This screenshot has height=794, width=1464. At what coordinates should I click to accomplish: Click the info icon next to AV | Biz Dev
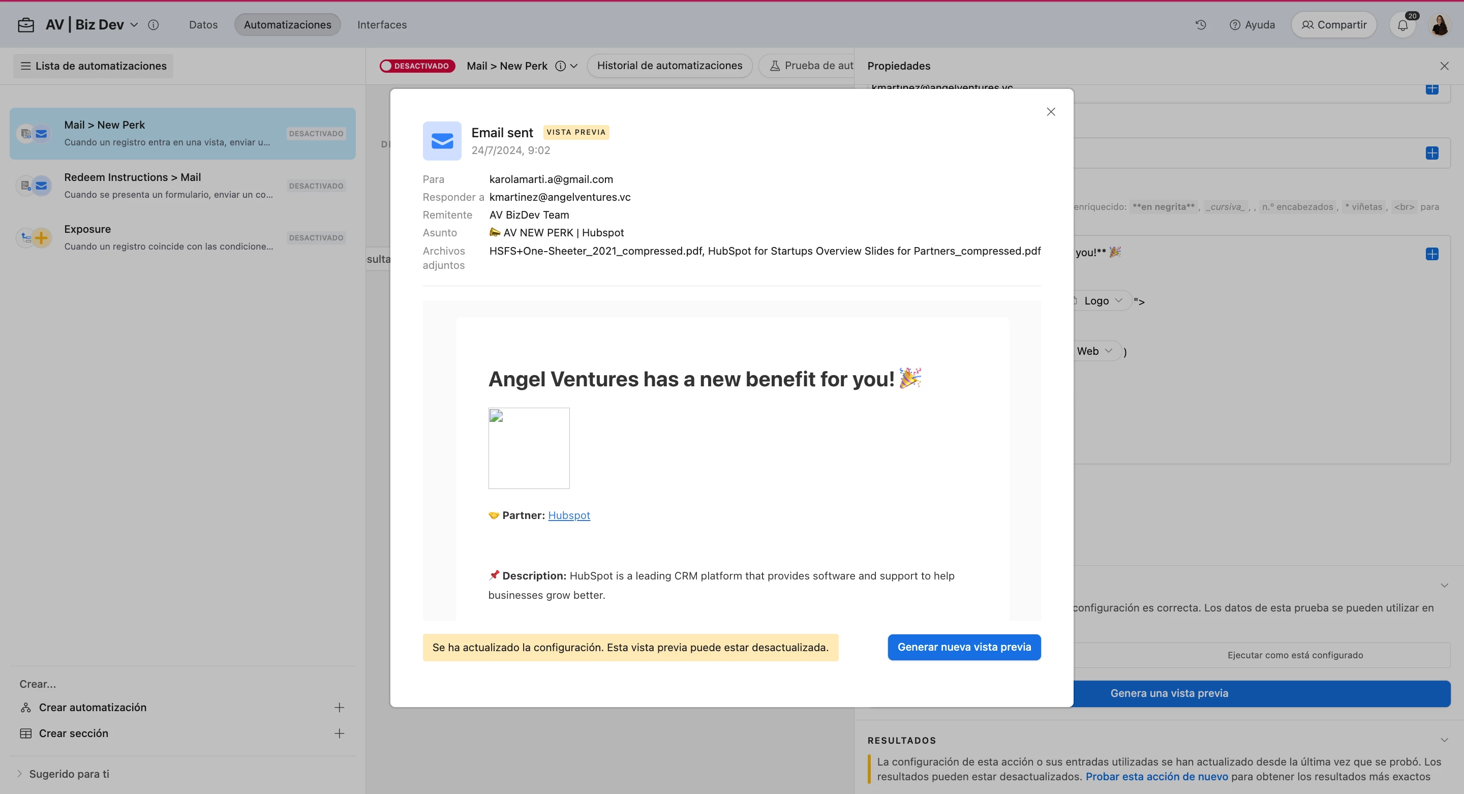pyautogui.click(x=153, y=25)
